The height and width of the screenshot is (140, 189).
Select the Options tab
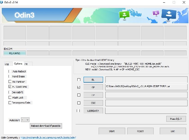[x=18, y=64]
